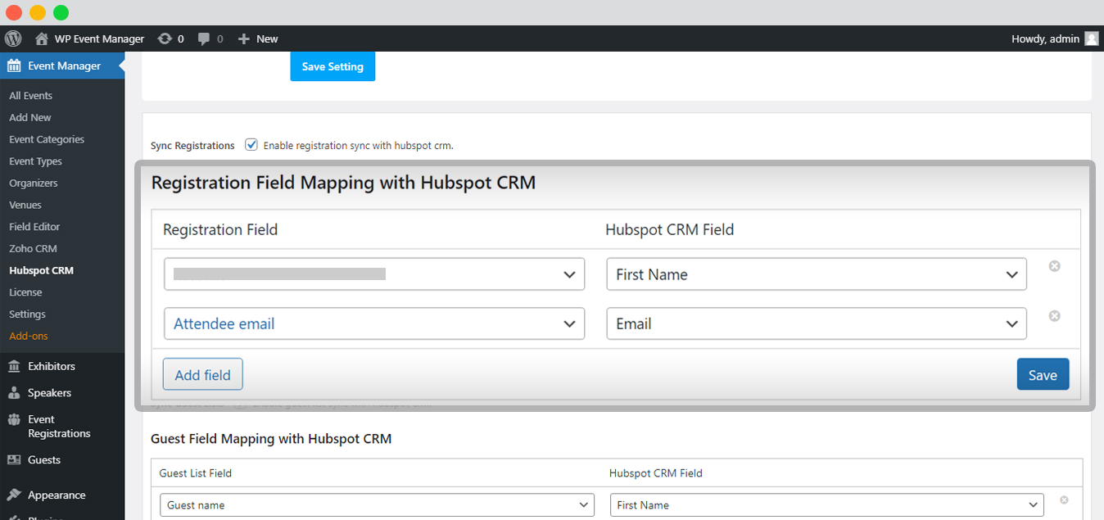Open Venues menu item

tap(25, 205)
